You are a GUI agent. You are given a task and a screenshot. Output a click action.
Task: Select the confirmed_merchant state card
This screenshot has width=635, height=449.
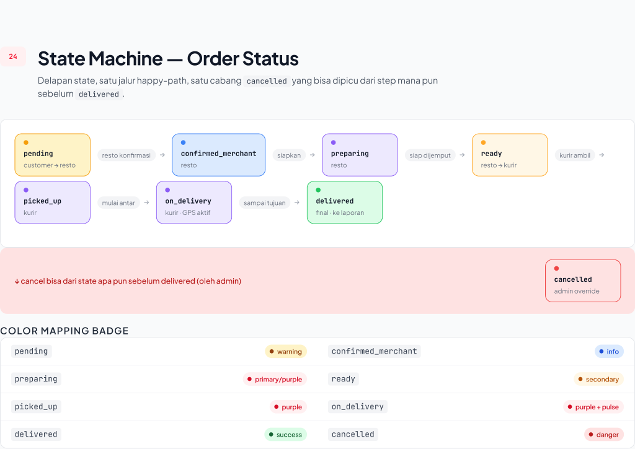219,155
